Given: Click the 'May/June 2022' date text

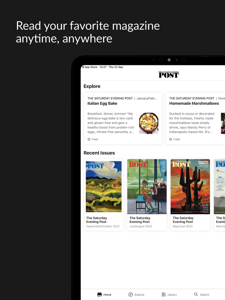Looking at the screenshot, I should click(183, 226).
